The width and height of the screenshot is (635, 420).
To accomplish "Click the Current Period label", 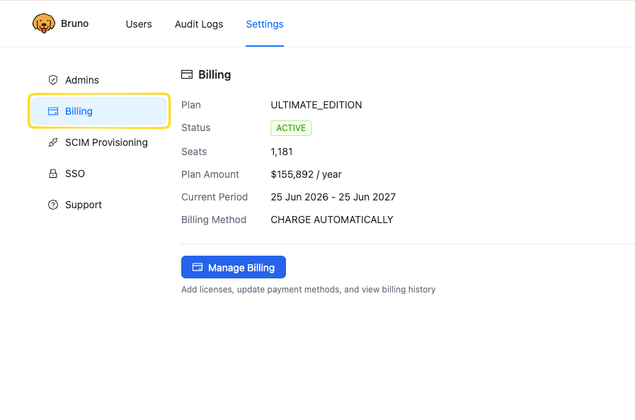I will click(214, 197).
